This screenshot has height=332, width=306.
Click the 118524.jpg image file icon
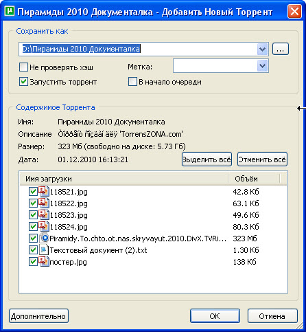(44, 227)
